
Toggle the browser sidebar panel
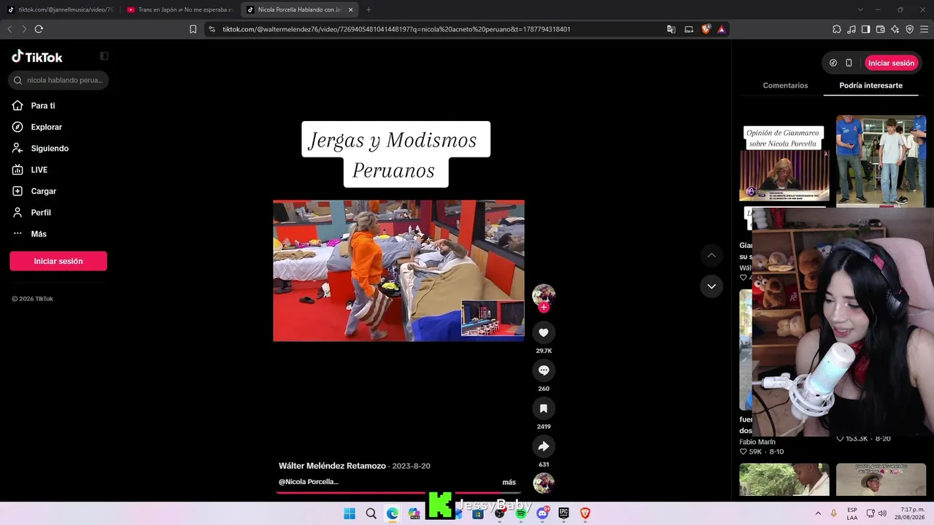coord(866,29)
